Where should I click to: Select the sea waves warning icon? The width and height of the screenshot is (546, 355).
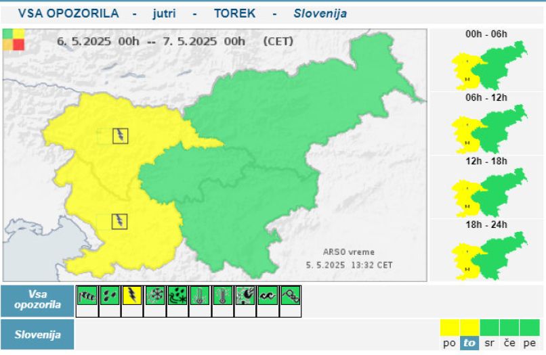[268, 295]
